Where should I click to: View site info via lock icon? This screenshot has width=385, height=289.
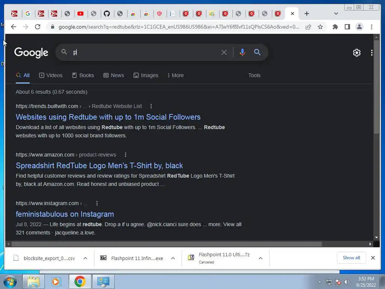52,27
